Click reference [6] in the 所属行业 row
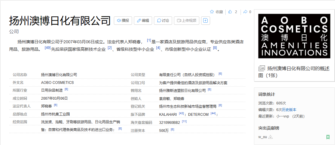This screenshot has height=145, width=335. click(66, 89)
